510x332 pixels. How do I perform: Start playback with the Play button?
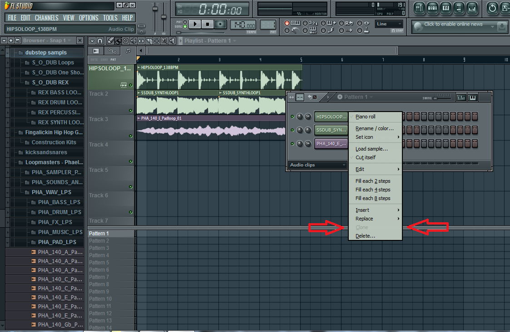click(195, 24)
